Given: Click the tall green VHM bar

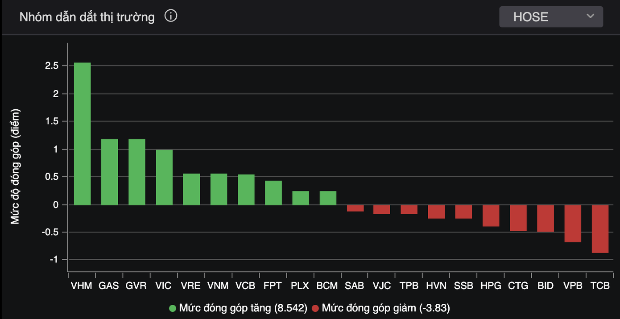Looking at the screenshot, I should [x=82, y=134].
